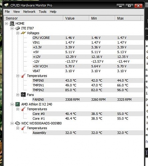
Task: Collapse the HOME tree node
Action: pos(6,24)
